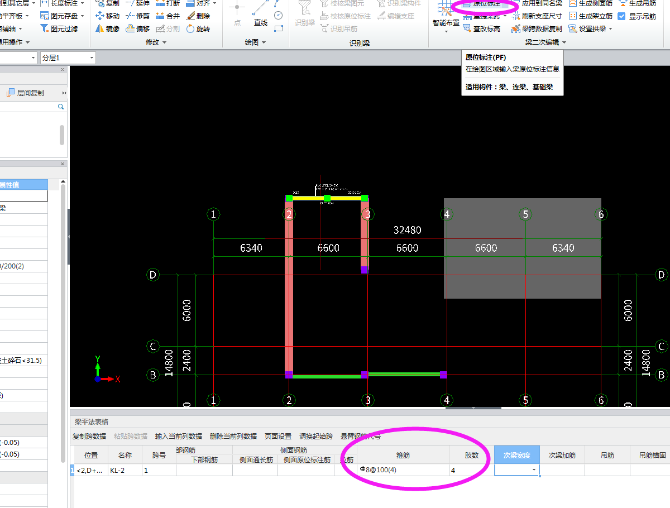Open 智能布置 smart layout tool

(446, 17)
